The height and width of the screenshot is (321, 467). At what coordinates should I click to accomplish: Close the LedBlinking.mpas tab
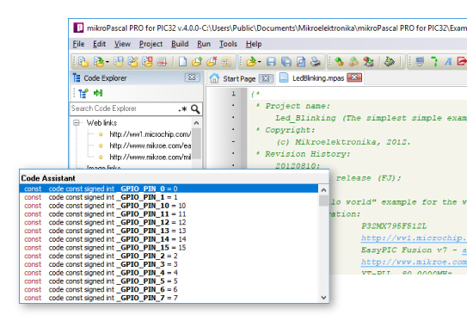(x=354, y=77)
